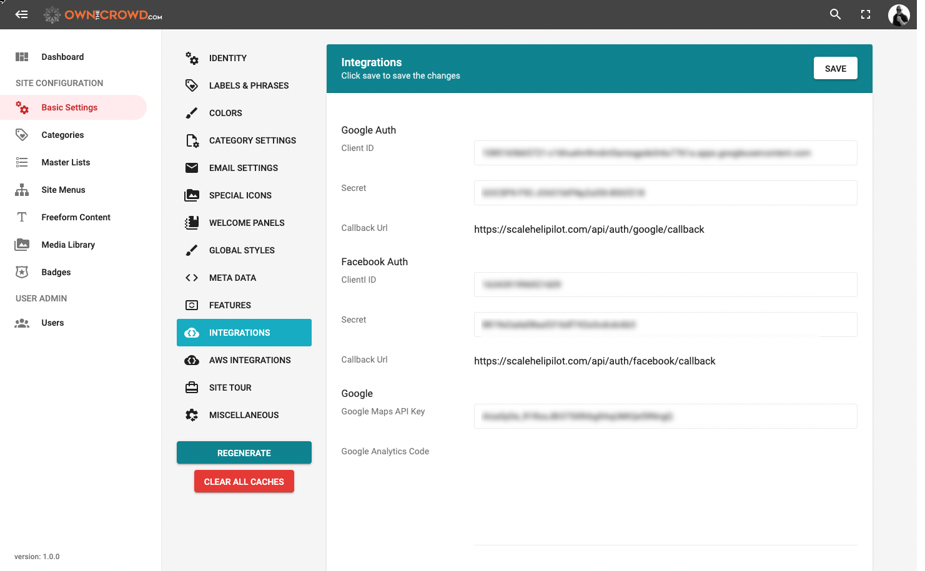Switch to Welcome Panels section
The image size is (925, 571).
click(x=247, y=223)
